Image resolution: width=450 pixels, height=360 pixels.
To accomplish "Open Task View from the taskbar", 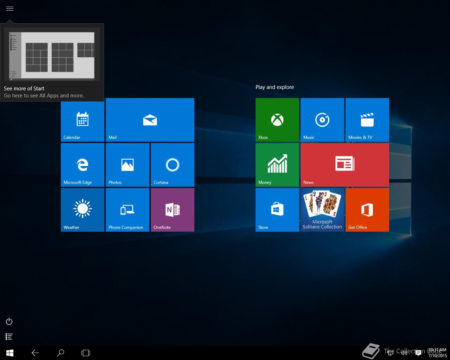I will click(86, 353).
